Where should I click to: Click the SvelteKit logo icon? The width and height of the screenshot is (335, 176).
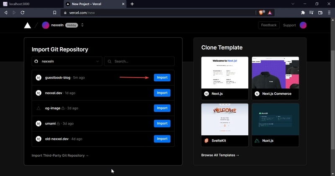click(x=206, y=140)
